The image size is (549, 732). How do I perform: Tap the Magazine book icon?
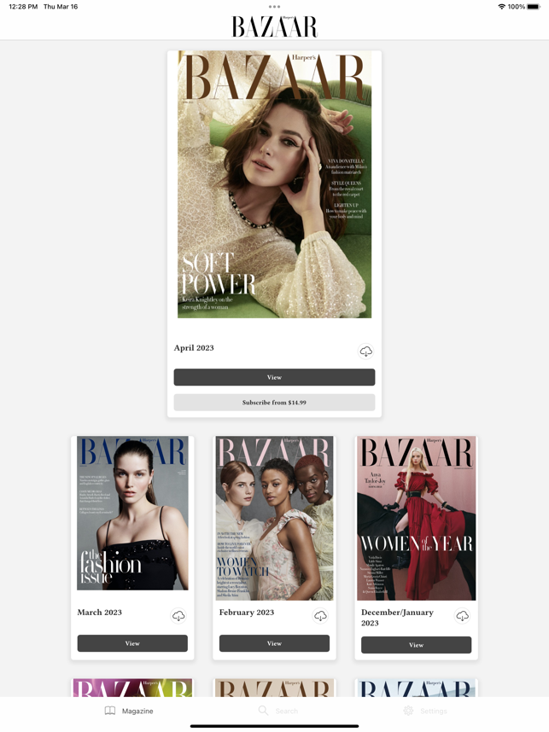tap(110, 711)
